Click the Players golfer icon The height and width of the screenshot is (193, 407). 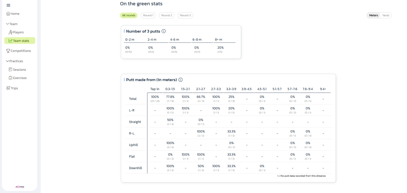(10, 32)
